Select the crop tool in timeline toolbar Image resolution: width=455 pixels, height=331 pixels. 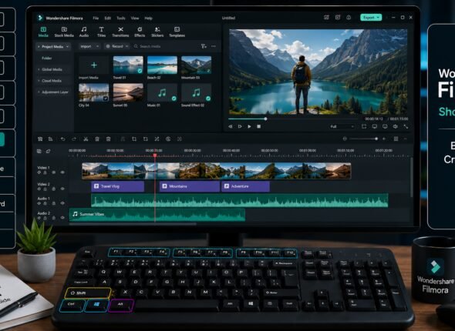(134, 139)
